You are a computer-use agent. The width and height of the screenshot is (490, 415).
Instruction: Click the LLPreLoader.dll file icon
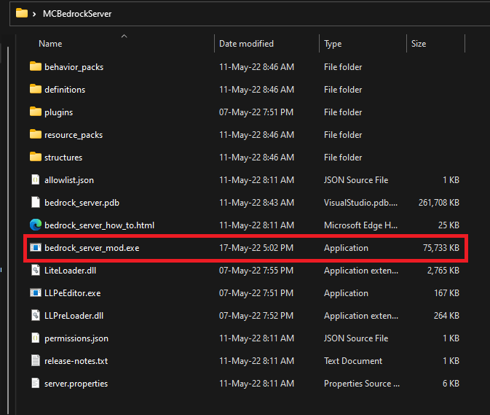click(36, 315)
